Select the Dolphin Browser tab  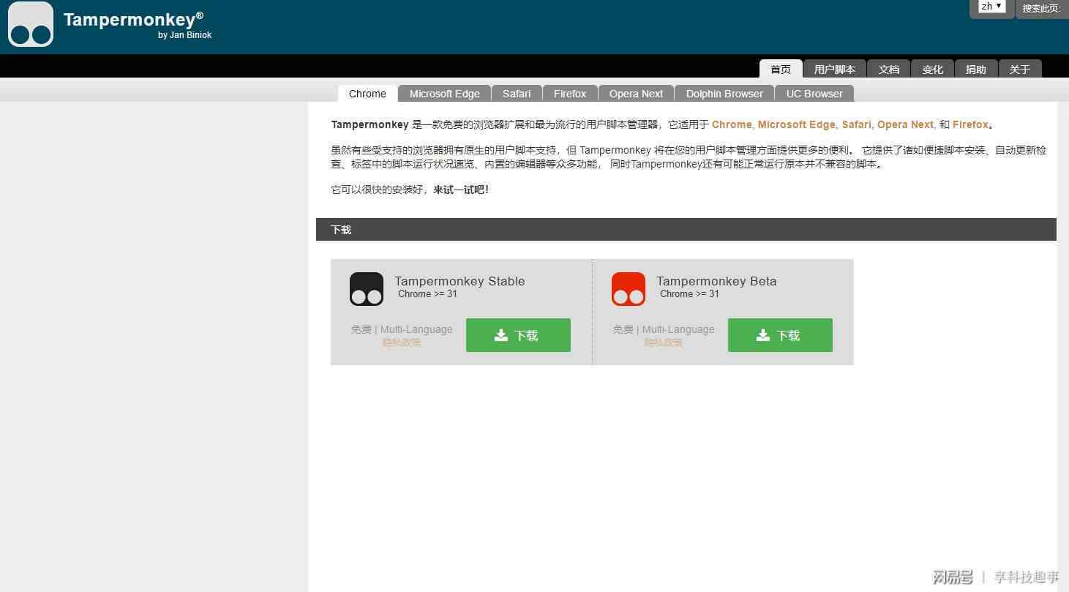724,94
